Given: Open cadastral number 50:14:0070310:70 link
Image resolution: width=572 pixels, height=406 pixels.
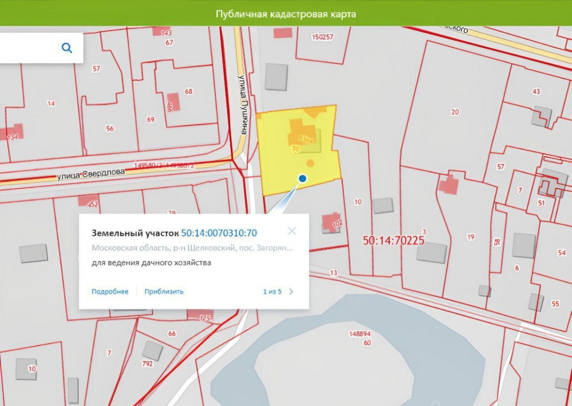Looking at the screenshot, I should 219,233.
